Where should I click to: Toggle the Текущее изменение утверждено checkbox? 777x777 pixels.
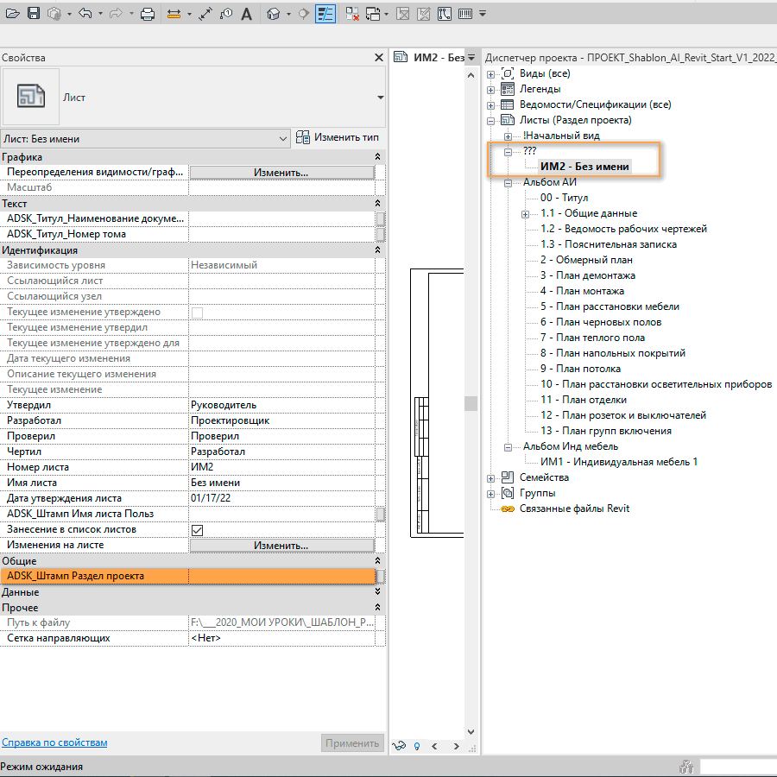coord(197,313)
